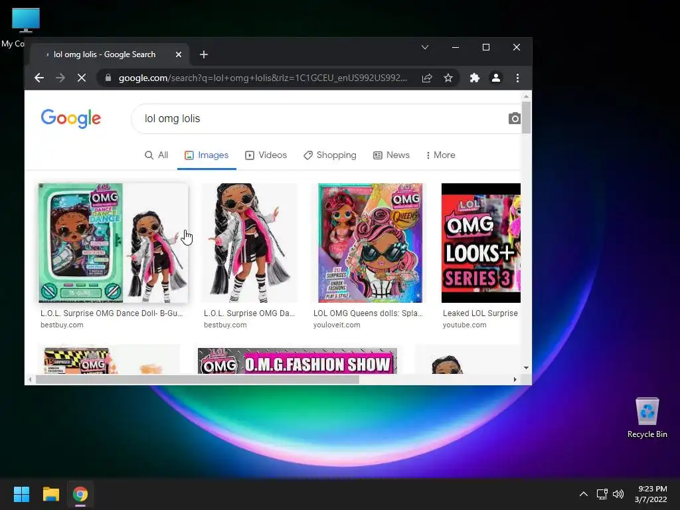Switch to the All results tab

tap(156, 155)
